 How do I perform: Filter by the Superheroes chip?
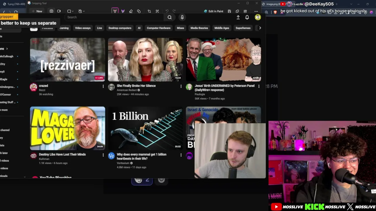(243, 28)
